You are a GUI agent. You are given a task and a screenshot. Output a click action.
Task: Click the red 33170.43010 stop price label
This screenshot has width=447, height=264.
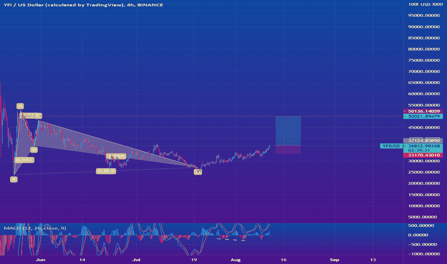(x=423, y=155)
